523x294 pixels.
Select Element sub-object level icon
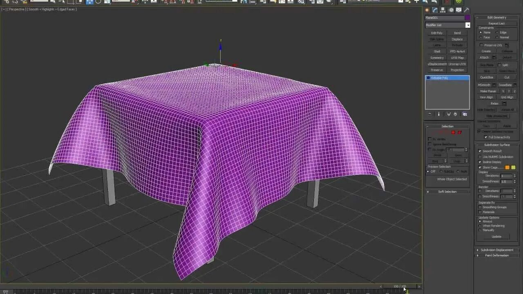coord(460,132)
